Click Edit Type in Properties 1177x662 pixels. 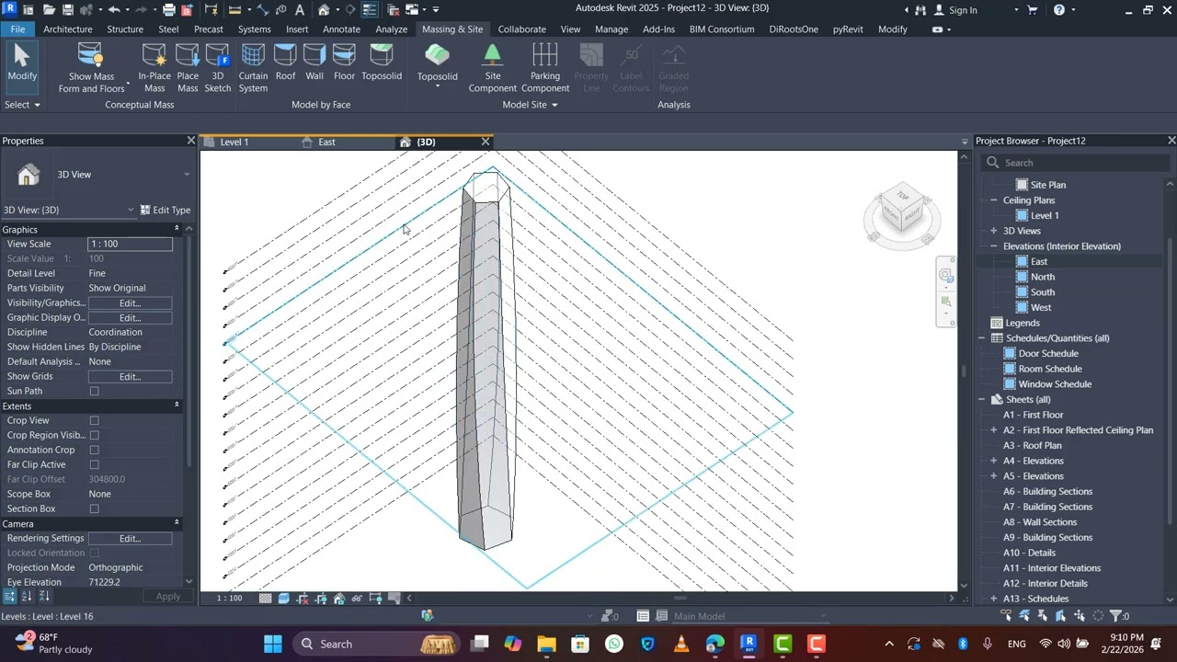(166, 210)
